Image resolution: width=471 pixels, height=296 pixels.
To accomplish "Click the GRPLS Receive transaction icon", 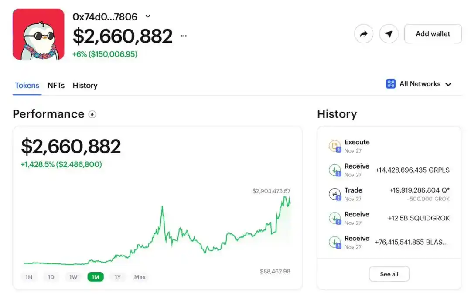I will click(x=334, y=170).
